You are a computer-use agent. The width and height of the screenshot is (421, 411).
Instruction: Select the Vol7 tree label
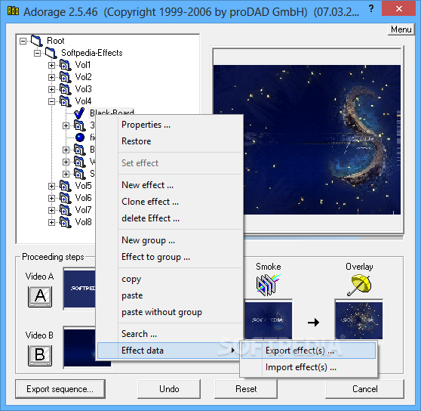83,210
